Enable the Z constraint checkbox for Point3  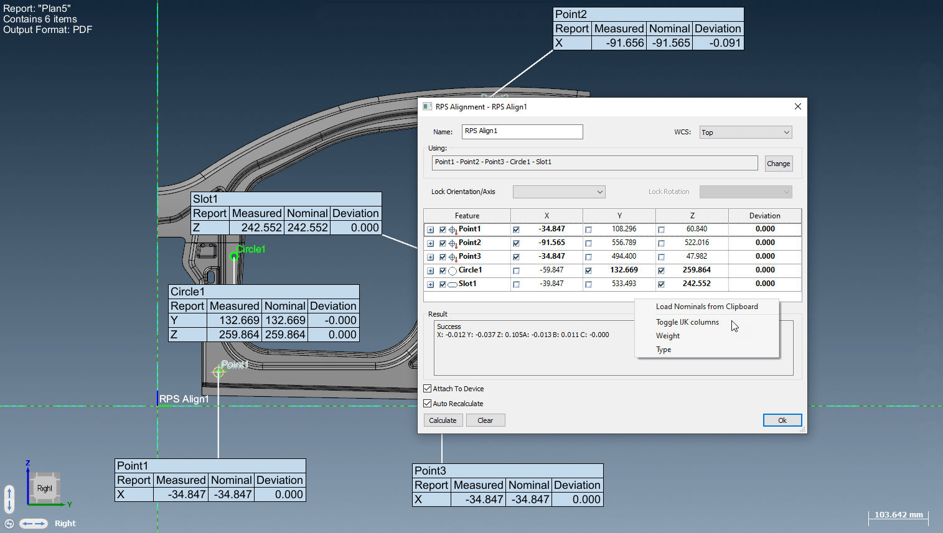click(661, 257)
